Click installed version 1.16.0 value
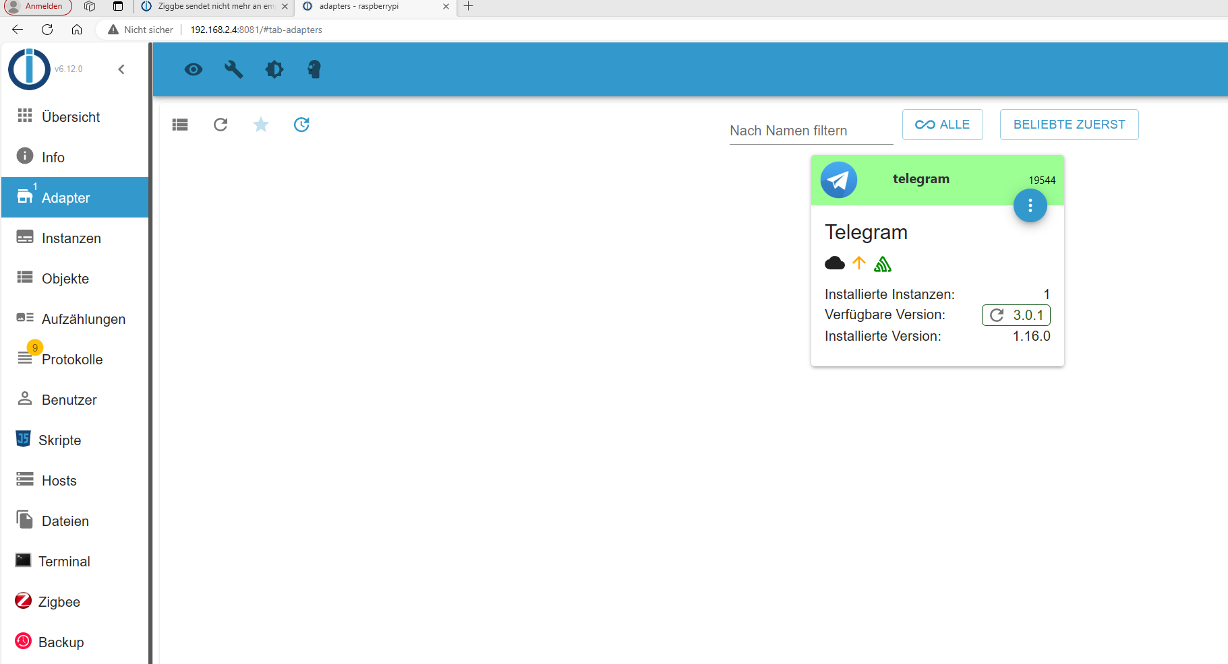1228x664 pixels. click(x=1032, y=336)
